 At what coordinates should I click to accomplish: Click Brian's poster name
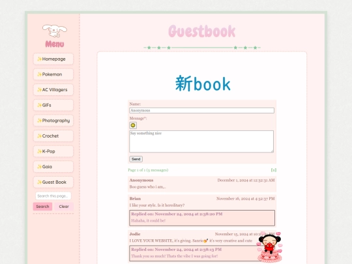coord(135,199)
